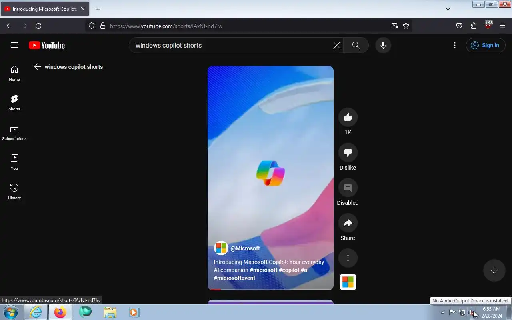Go back from windows copilot shorts
The width and height of the screenshot is (512, 320).
tap(38, 67)
